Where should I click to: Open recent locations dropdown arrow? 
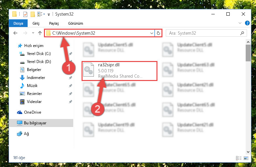(x=33, y=33)
